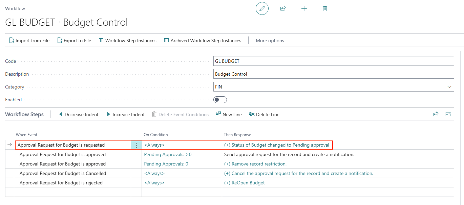Click the share icon in Workflow Steps bar
Viewport: 464px width, 205px height.
(x=436, y=114)
